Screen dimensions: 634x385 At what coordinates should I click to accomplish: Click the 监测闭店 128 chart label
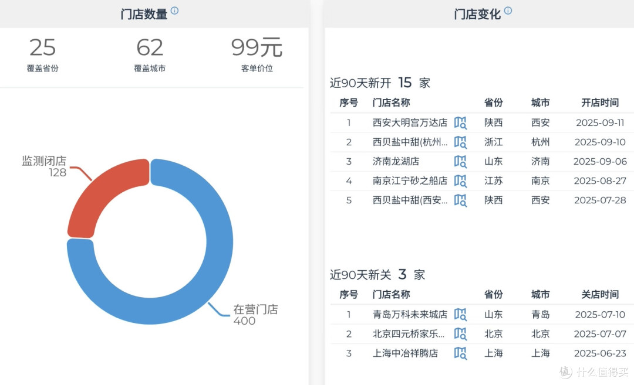click(x=44, y=166)
